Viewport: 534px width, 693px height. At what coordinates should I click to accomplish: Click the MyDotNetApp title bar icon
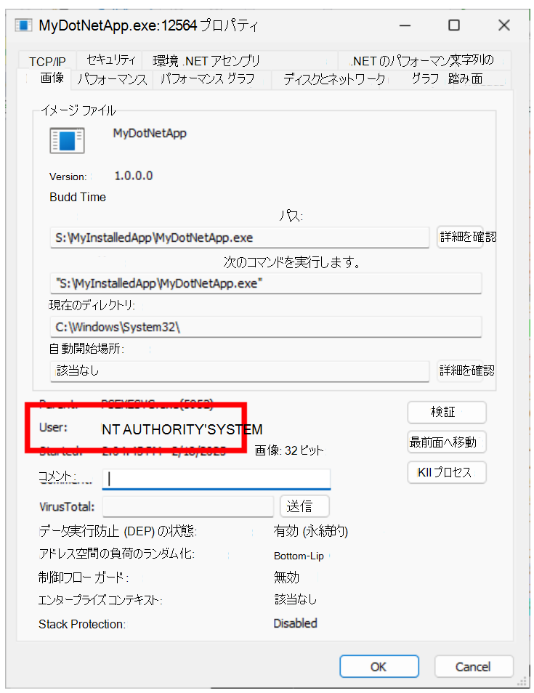tap(23, 25)
